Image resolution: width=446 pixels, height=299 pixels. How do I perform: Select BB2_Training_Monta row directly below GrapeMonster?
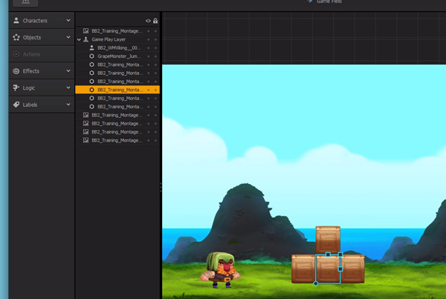[117, 65]
